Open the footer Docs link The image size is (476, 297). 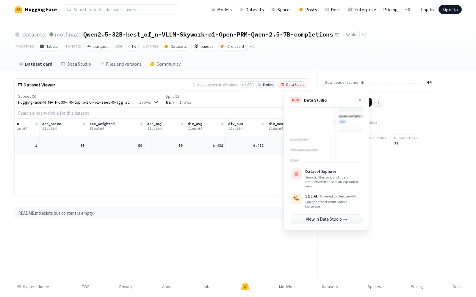point(457,287)
